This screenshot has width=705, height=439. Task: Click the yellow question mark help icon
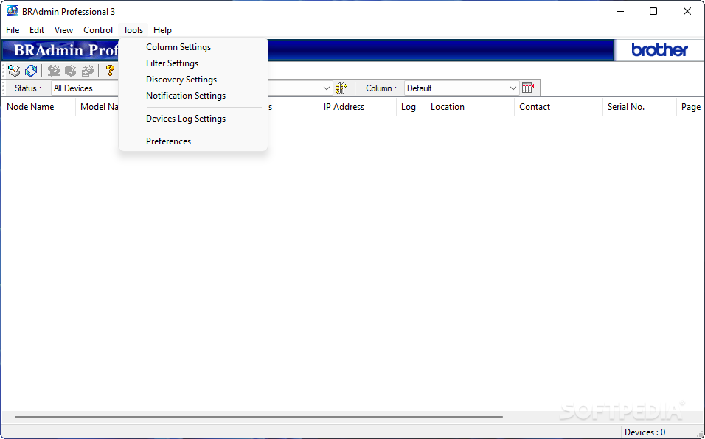click(x=110, y=71)
